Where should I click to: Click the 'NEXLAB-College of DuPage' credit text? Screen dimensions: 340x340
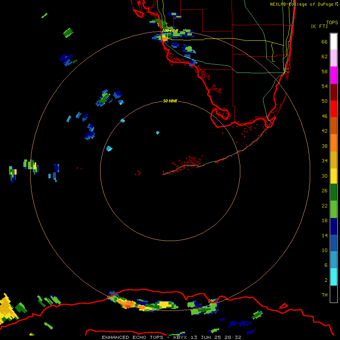pyautogui.click(x=302, y=4)
